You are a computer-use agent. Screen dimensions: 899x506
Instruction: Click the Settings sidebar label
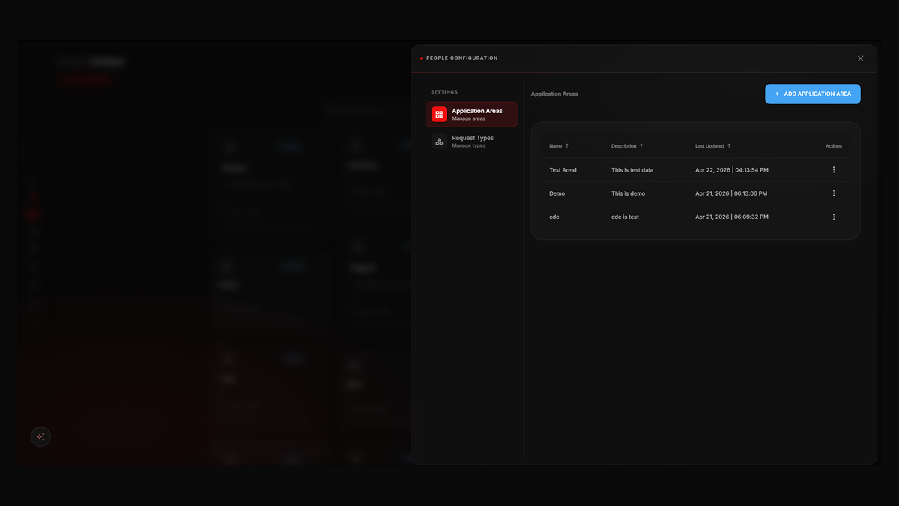(444, 92)
